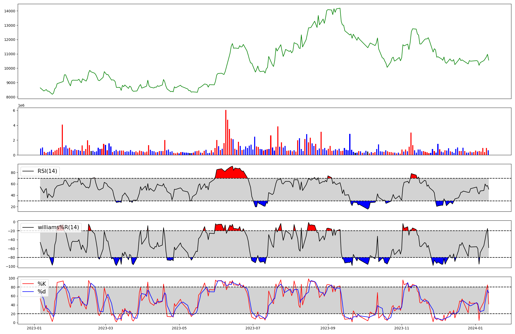Click the 20 tick in stochastic panel

[13, 314]
